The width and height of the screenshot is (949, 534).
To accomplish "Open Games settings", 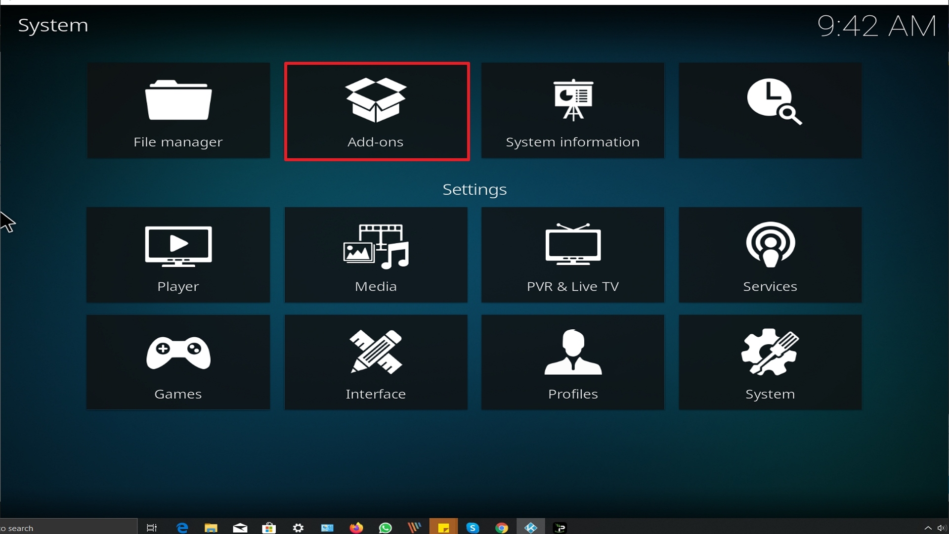I will [178, 362].
